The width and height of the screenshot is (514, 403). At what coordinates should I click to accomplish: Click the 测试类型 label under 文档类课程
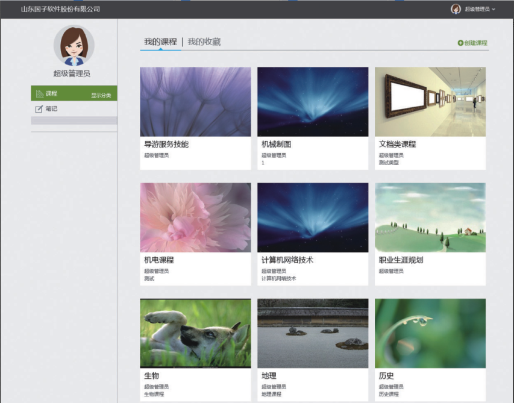[x=389, y=163]
